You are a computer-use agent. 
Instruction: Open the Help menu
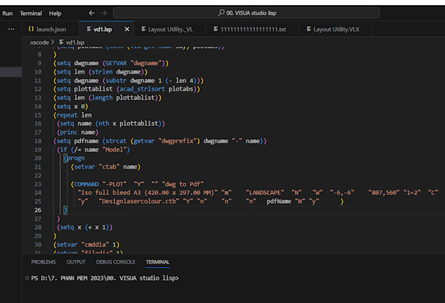tap(55, 13)
